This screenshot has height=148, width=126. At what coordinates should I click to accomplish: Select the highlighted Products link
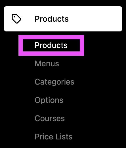point(51,45)
